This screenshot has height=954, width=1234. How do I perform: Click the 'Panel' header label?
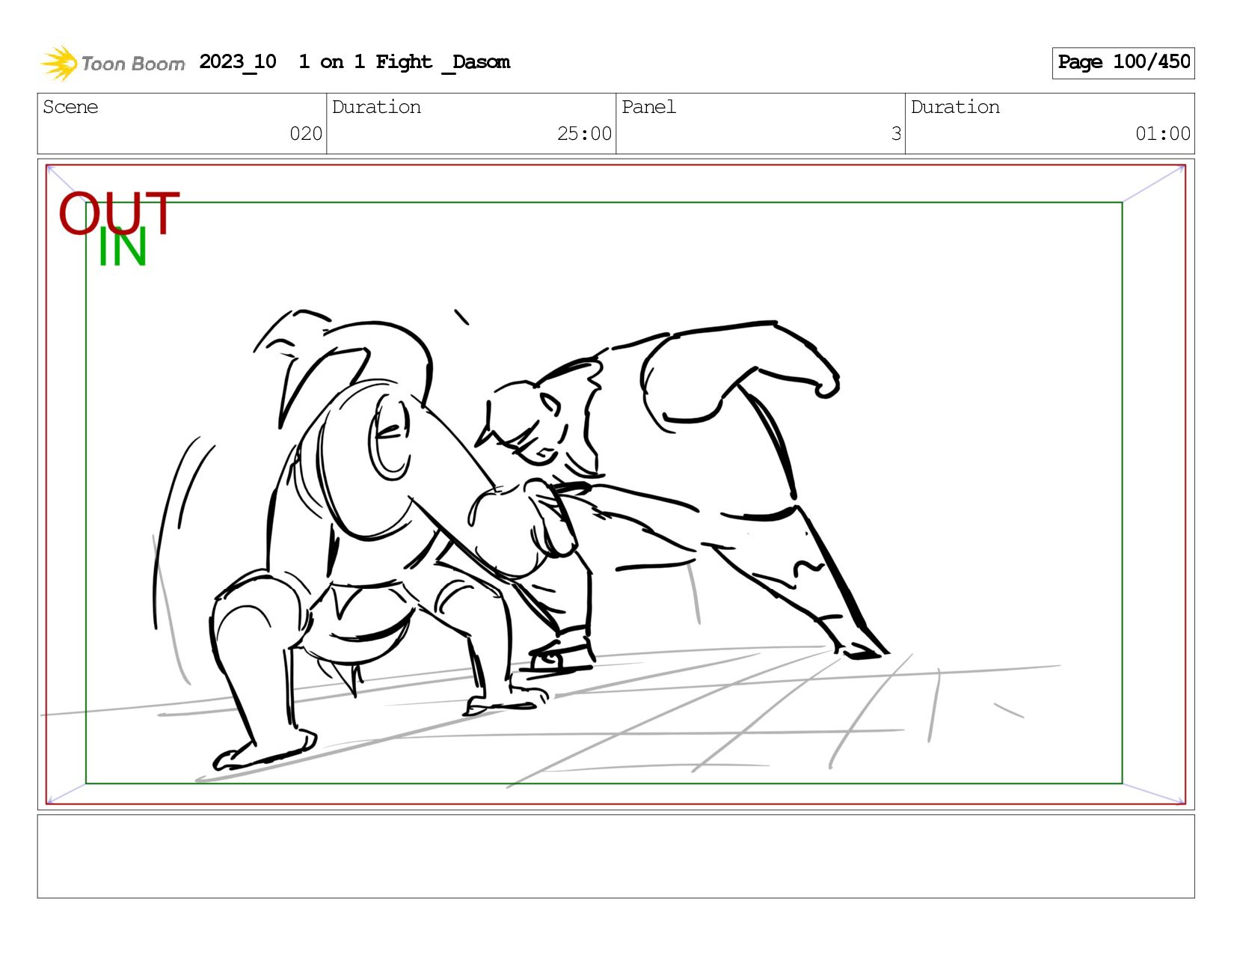[648, 107]
